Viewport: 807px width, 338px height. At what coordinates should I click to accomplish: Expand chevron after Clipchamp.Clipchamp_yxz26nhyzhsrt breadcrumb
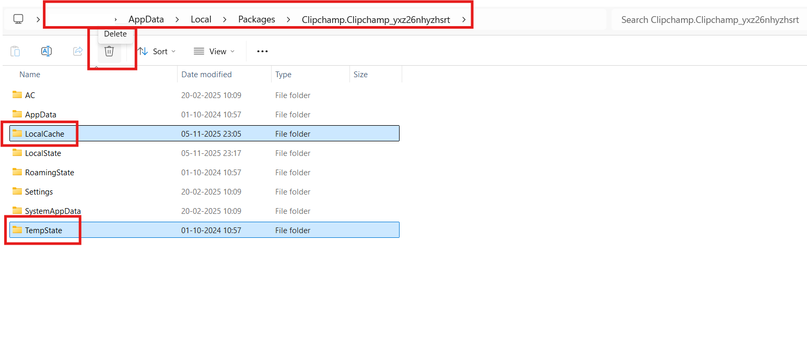pyautogui.click(x=464, y=20)
